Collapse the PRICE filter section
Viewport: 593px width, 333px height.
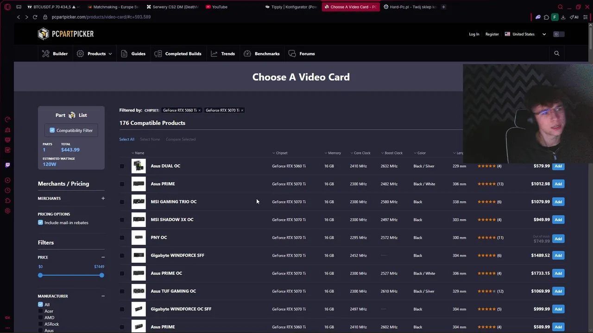103,257
